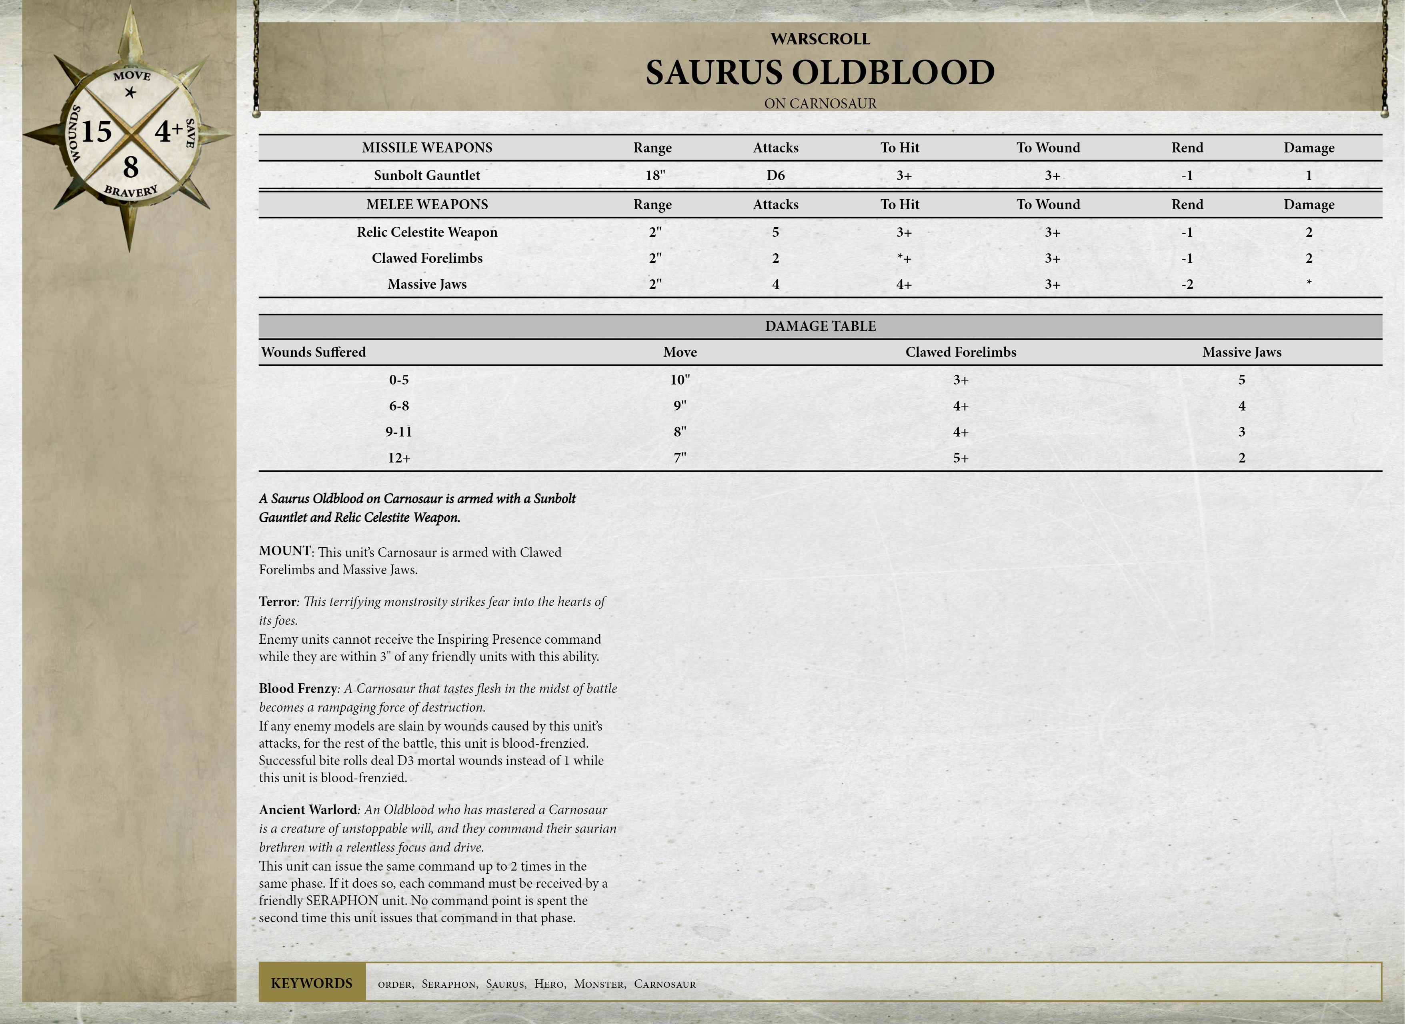Click the *+ To Hit value for Clawed Forelimbs
The height and width of the screenshot is (1025, 1405).
click(x=904, y=258)
